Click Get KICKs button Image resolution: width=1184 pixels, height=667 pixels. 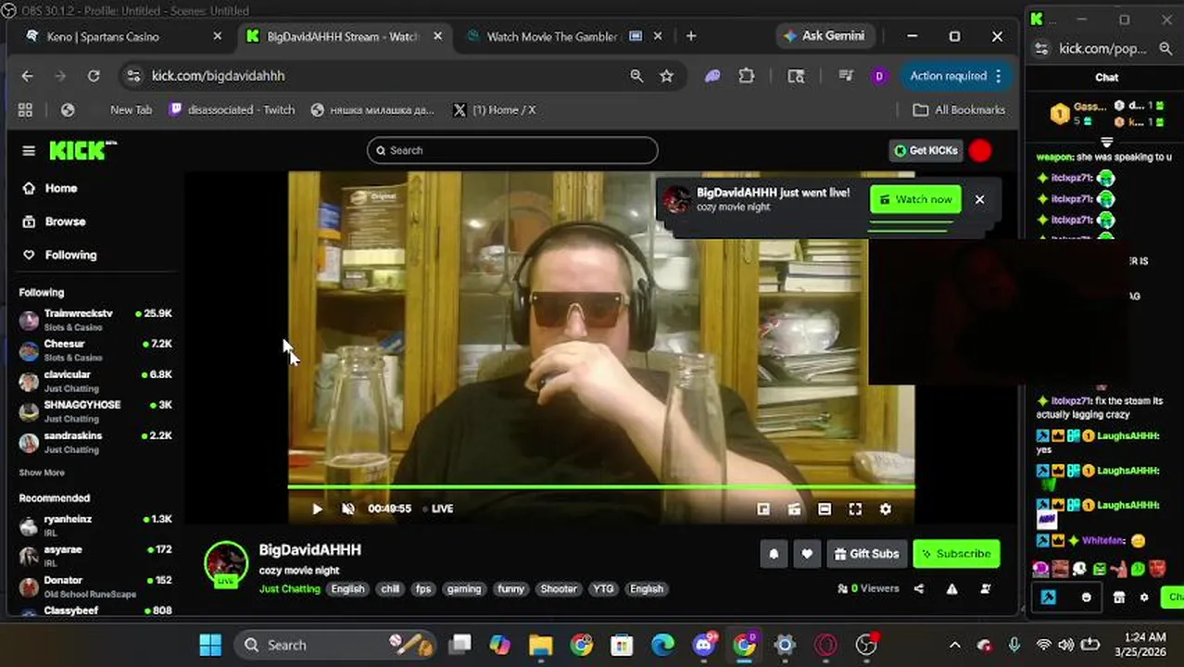(x=926, y=150)
